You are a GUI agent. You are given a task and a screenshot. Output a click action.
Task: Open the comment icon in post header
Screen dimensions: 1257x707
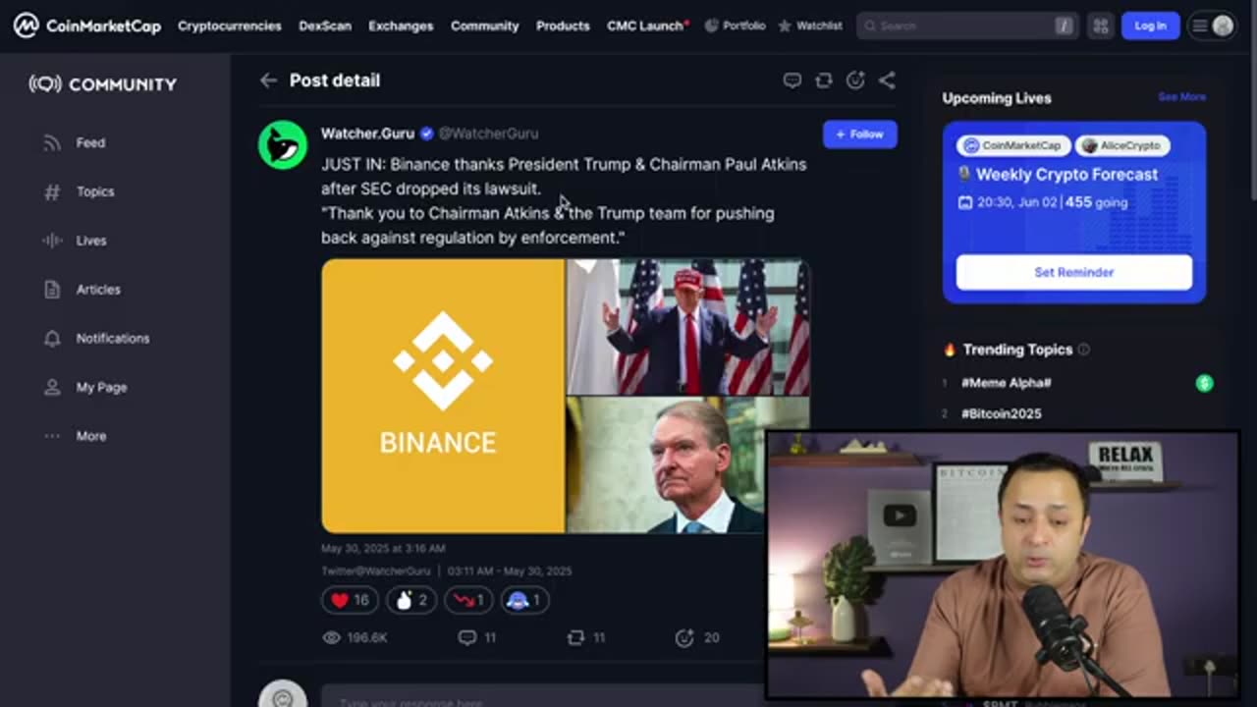(x=792, y=81)
